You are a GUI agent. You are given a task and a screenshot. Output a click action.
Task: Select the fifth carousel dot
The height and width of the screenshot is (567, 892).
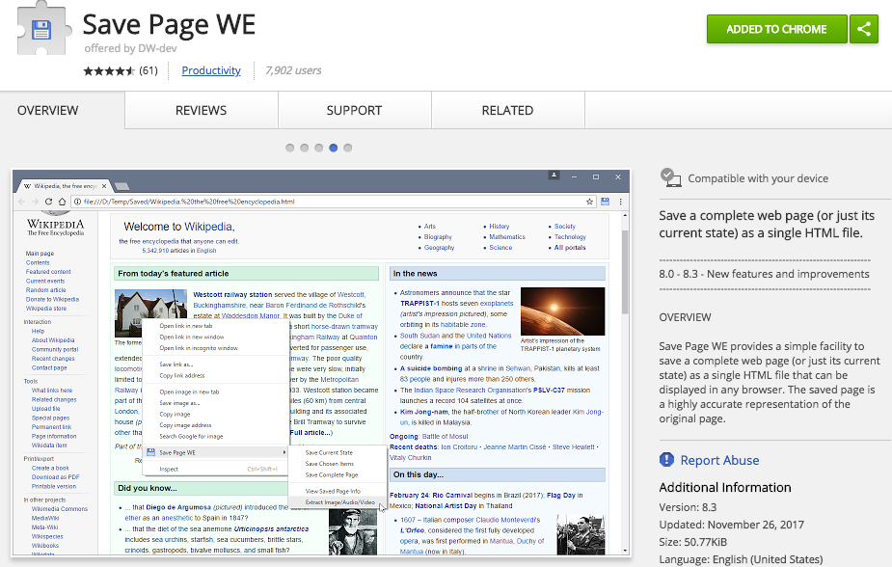(347, 148)
